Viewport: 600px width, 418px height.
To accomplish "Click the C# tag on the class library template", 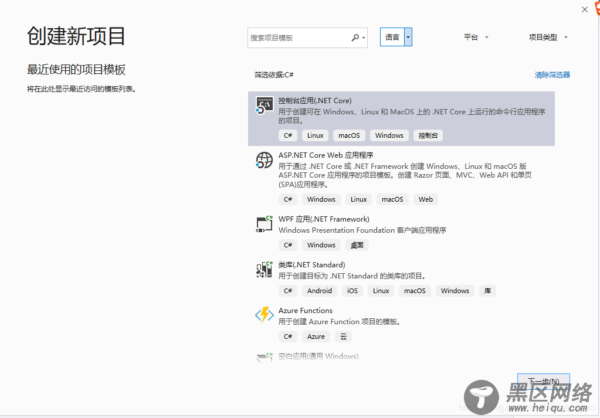I will tap(288, 291).
